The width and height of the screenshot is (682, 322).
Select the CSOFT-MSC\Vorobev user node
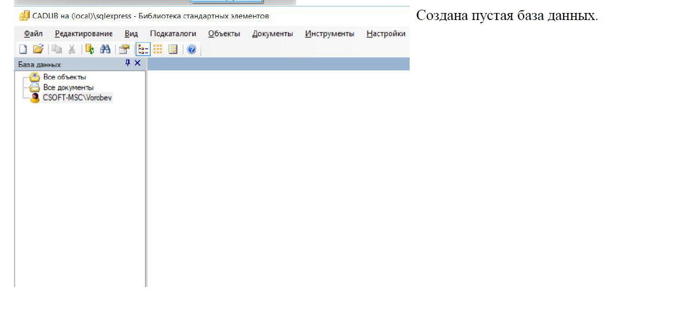77,98
